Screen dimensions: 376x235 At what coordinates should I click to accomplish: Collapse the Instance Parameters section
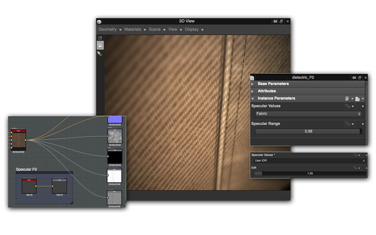pyautogui.click(x=253, y=99)
